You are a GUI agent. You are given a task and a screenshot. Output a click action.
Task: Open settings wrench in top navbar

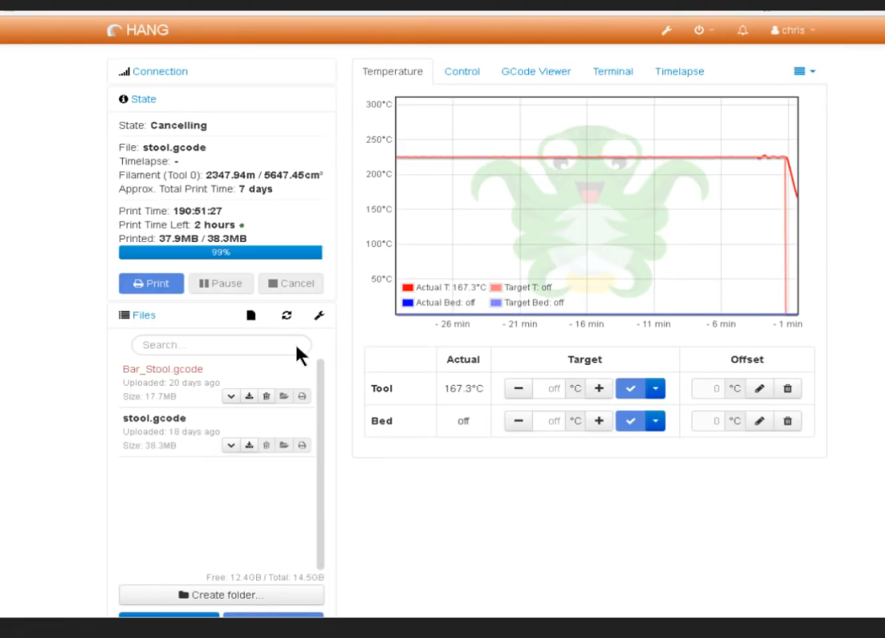666,30
